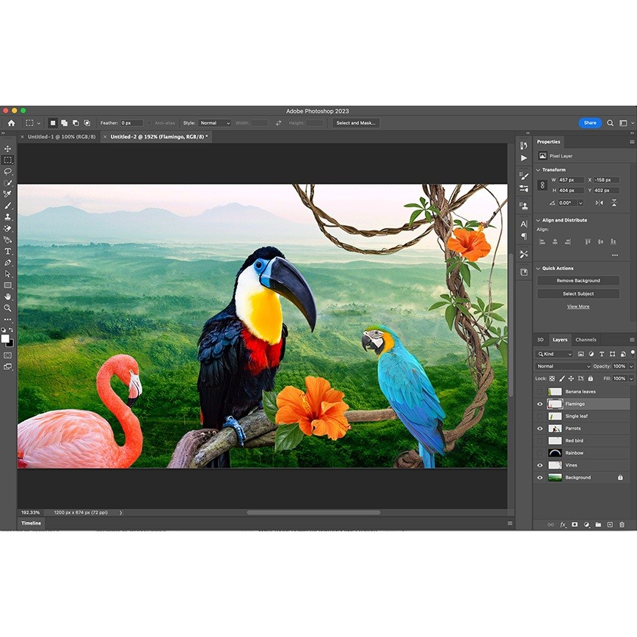Activate the Zoom tool
Viewport: 637px width, 637px height.
(x=8, y=308)
